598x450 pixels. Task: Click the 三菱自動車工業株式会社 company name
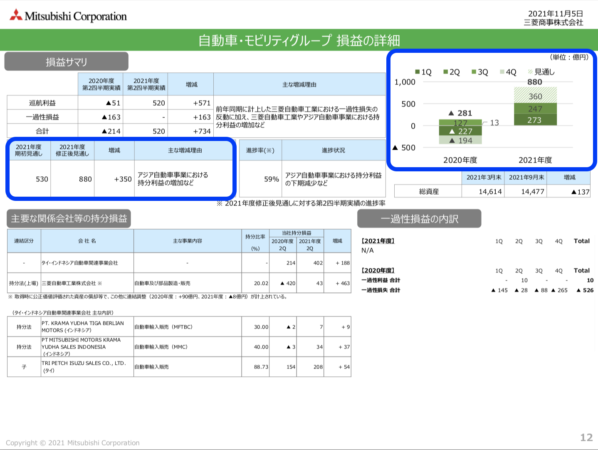click(69, 283)
